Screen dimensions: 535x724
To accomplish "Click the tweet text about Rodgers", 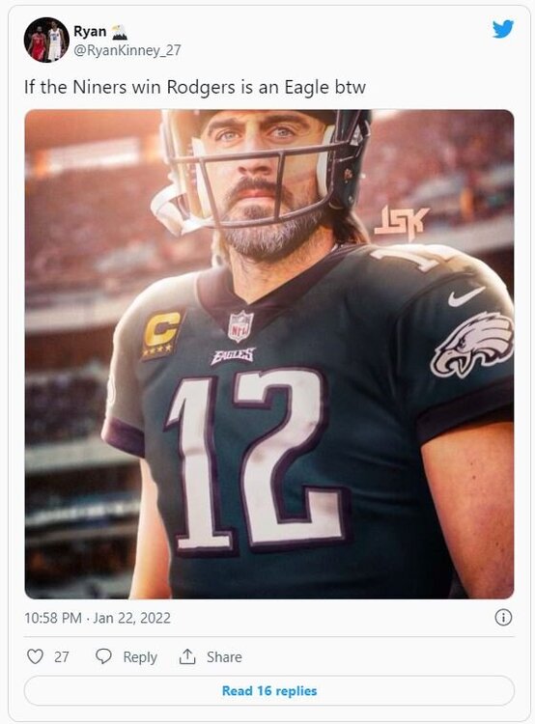I will point(194,87).
